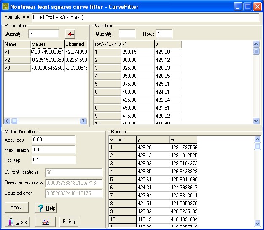The image size is (264, 230).
Task: Focus the Max iteration field
Action: click(53, 150)
